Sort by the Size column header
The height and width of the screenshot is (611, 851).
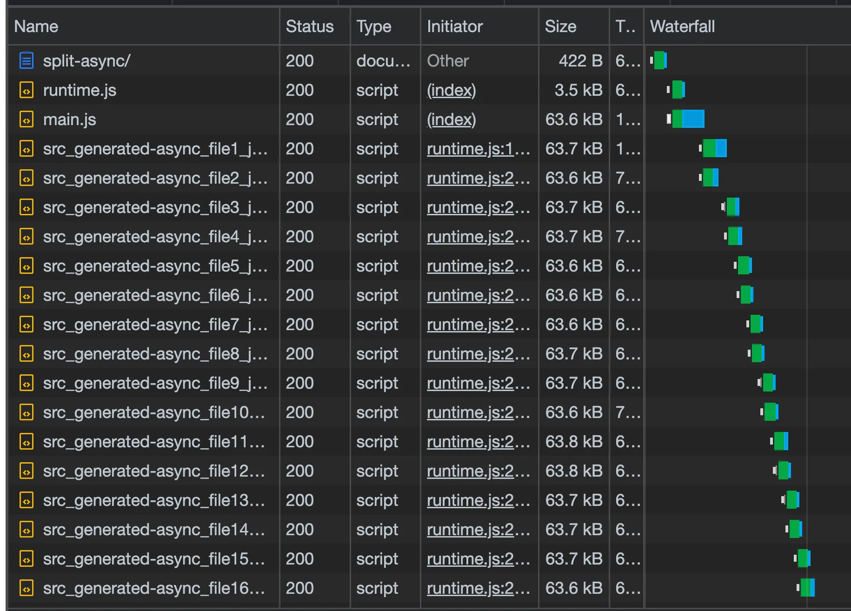click(x=574, y=27)
